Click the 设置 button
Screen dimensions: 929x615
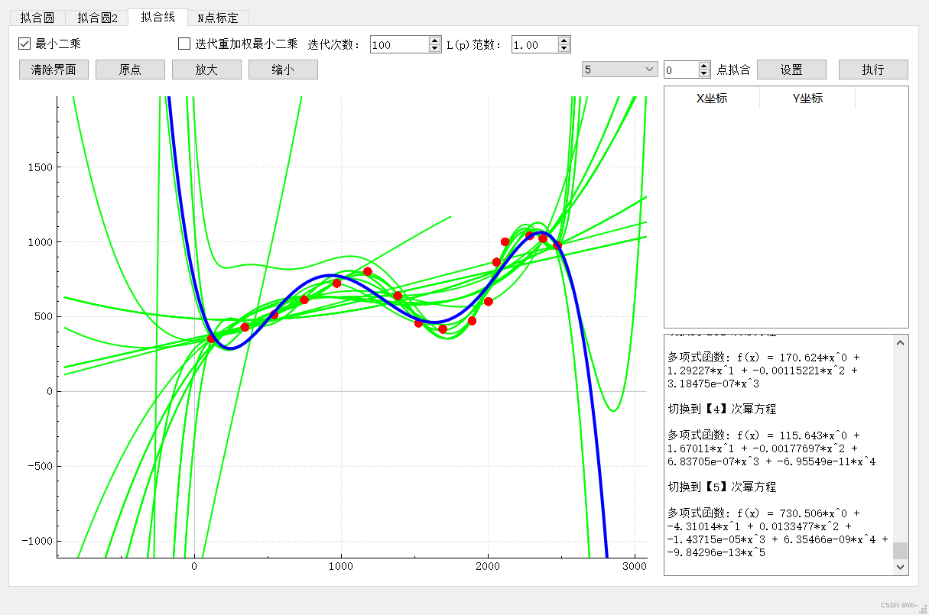coord(791,70)
